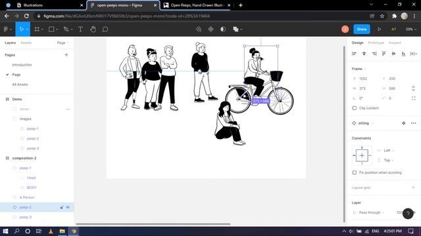Click the constrain proportions icon
421x236 pixels.
[x=414, y=88]
